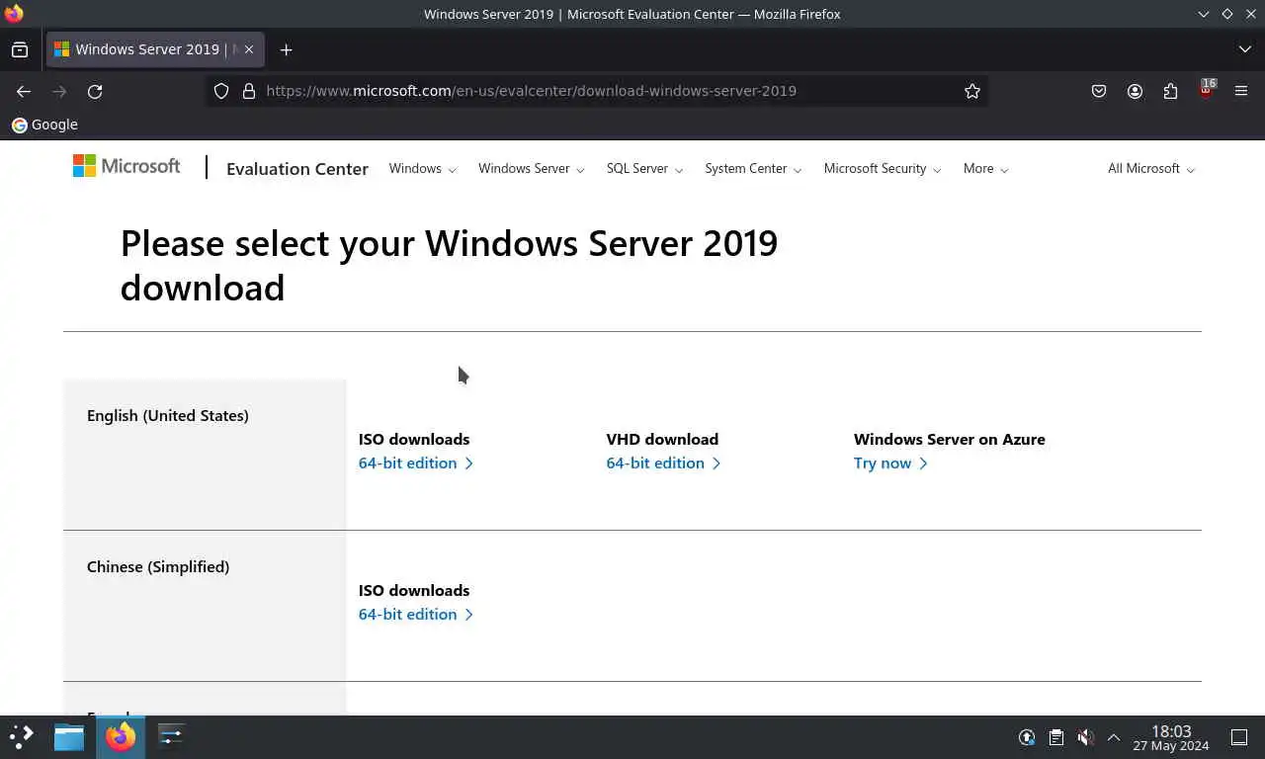This screenshot has width=1265, height=759.
Task: Expand the All Microsoft menu
Action: [x=1151, y=169]
